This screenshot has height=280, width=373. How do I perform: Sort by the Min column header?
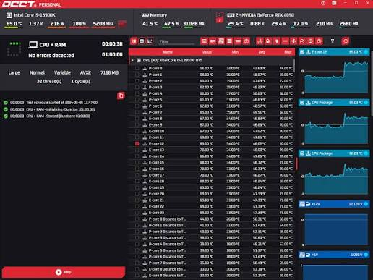[x=235, y=52]
